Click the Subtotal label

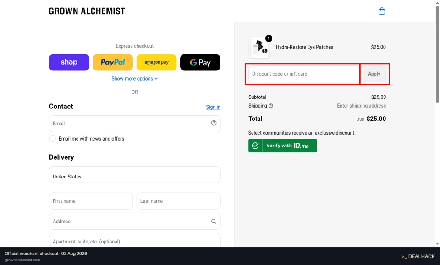[x=257, y=97]
